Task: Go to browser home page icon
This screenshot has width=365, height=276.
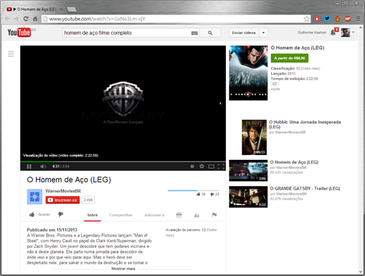Action: coord(35,19)
